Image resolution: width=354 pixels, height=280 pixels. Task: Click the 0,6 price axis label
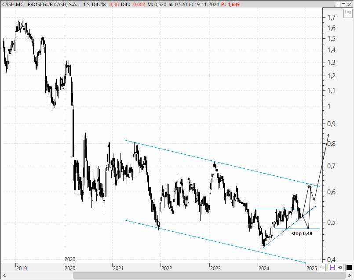coord(332,192)
